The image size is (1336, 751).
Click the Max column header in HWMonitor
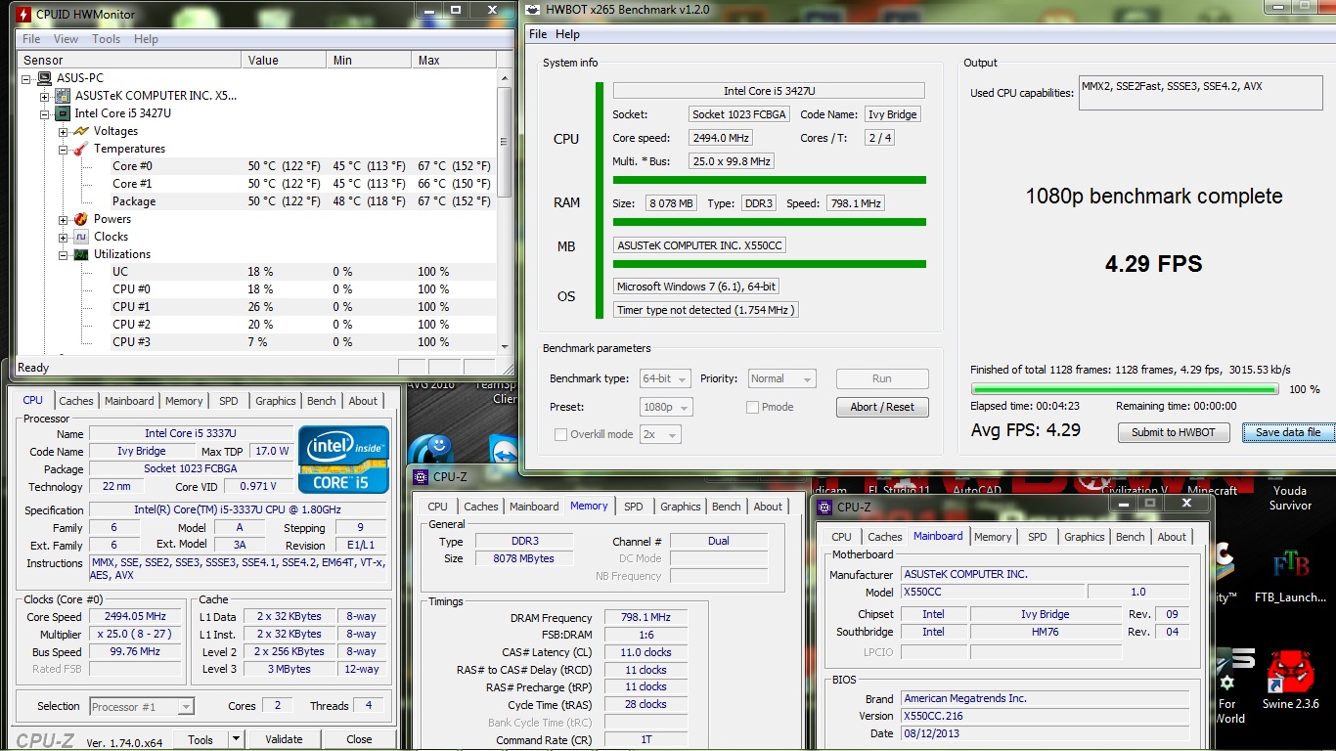click(x=453, y=60)
